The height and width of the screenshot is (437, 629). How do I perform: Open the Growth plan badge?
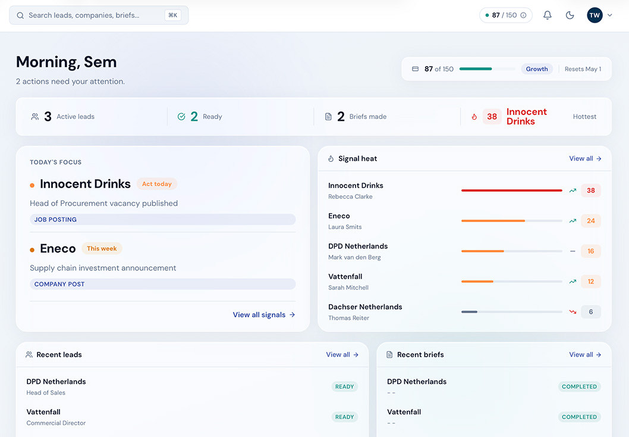coord(537,69)
